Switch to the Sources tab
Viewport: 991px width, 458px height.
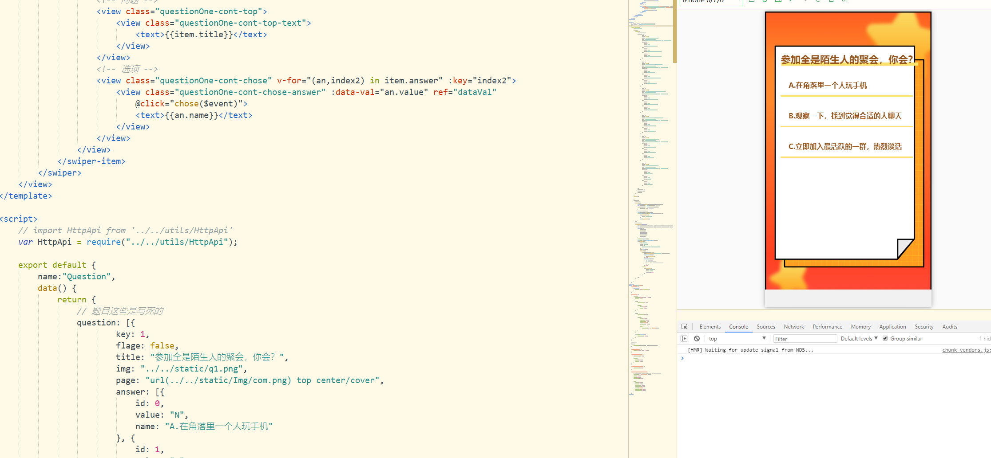[765, 327]
